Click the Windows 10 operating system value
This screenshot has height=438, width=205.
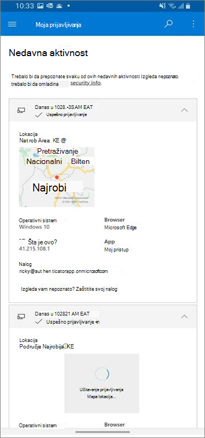point(34,227)
